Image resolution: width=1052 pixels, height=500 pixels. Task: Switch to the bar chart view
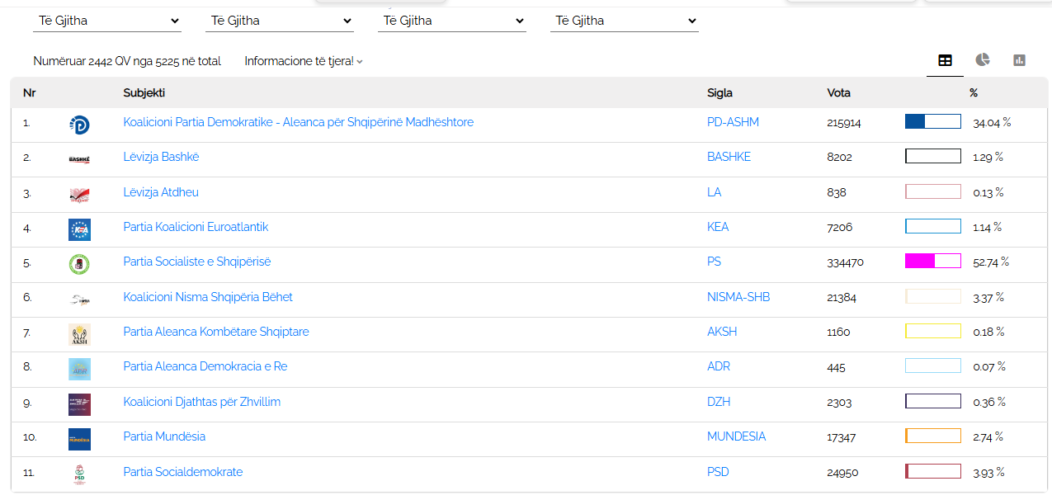click(1019, 60)
